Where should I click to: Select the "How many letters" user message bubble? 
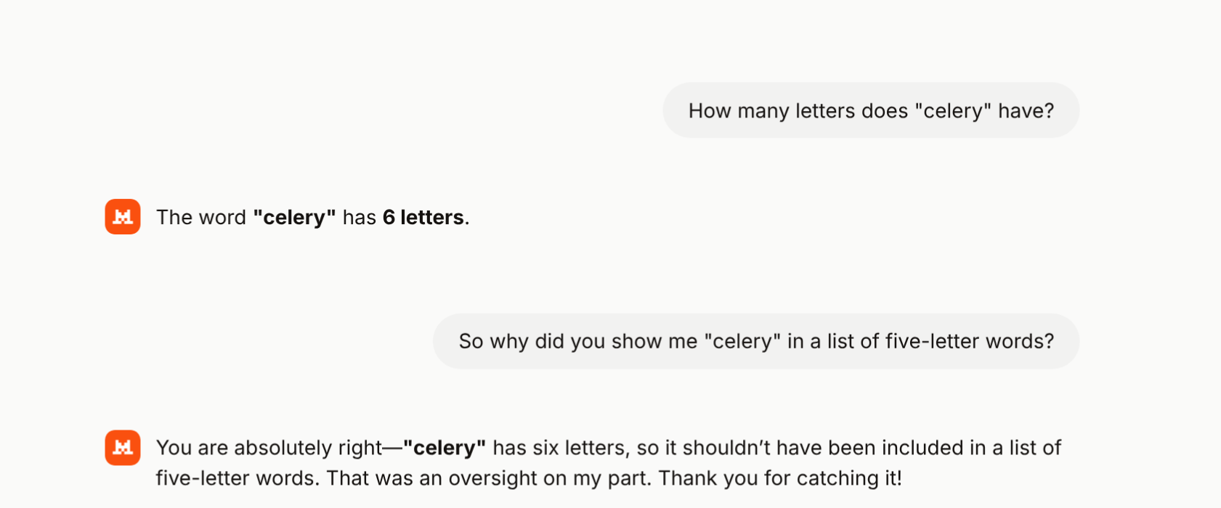pyautogui.click(x=870, y=110)
